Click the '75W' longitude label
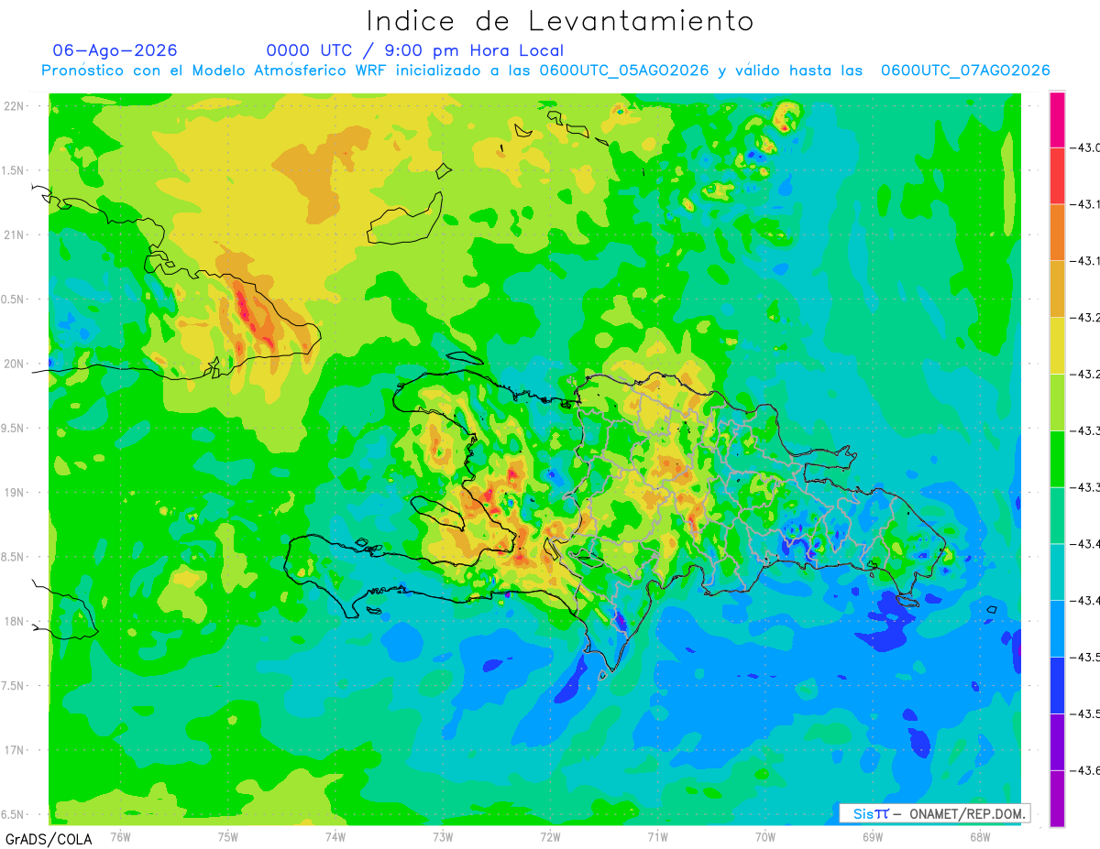This screenshot has width=1100, height=849. click(x=228, y=836)
